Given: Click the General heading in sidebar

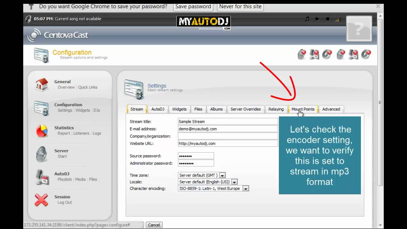Looking at the screenshot, I should (62, 82).
